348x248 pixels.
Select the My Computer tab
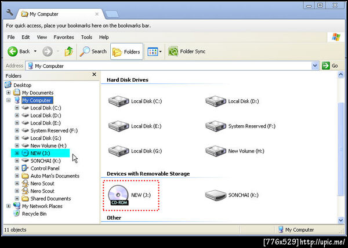tap(60, 14)
